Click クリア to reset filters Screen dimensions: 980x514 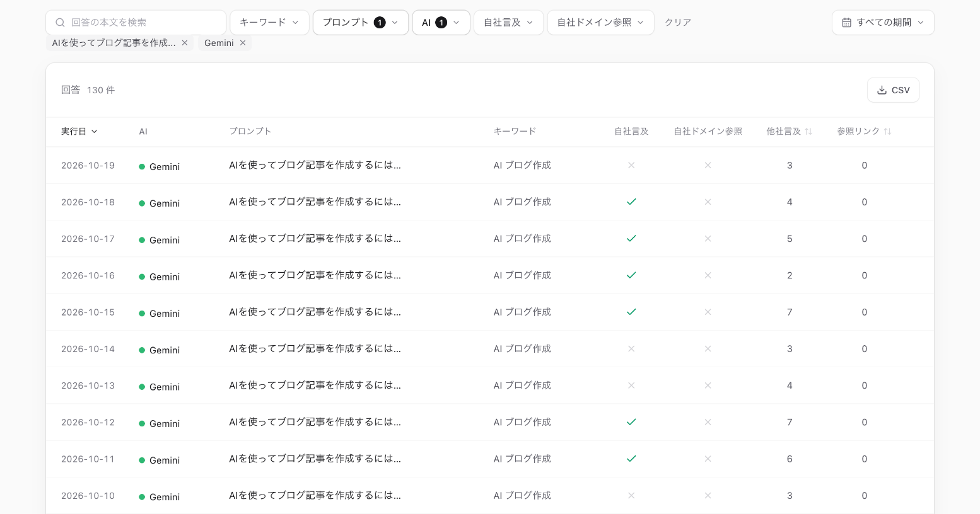tap(678, 23)
